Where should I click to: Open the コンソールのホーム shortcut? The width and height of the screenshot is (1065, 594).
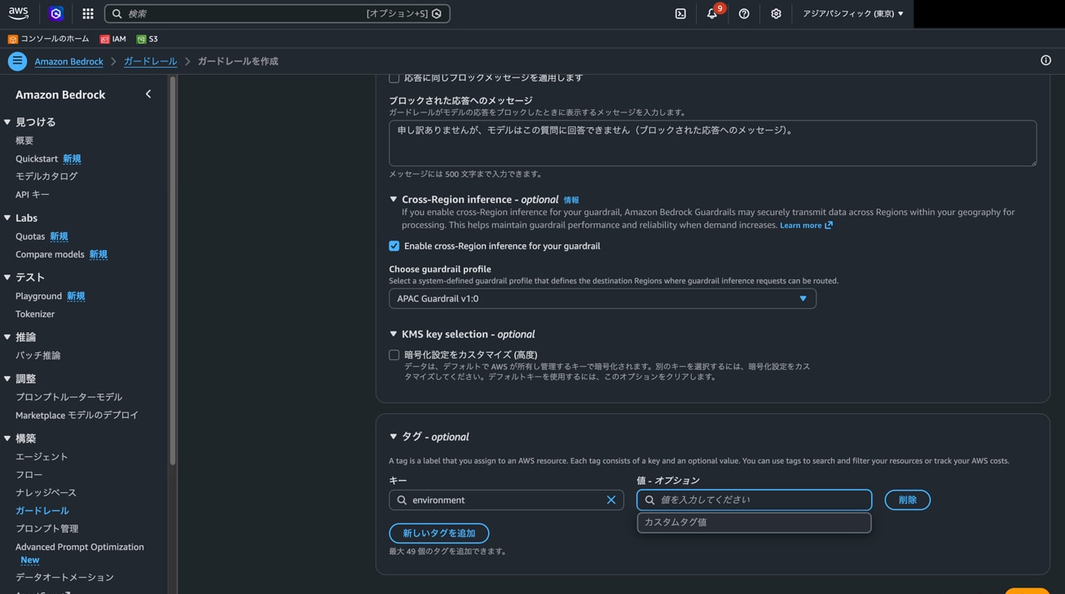pyautogui.click(x=50, y=39)
